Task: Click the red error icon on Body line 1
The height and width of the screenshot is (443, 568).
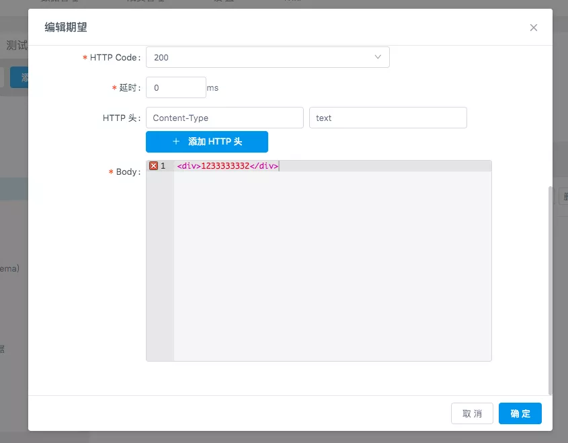Action: (153, 165)
